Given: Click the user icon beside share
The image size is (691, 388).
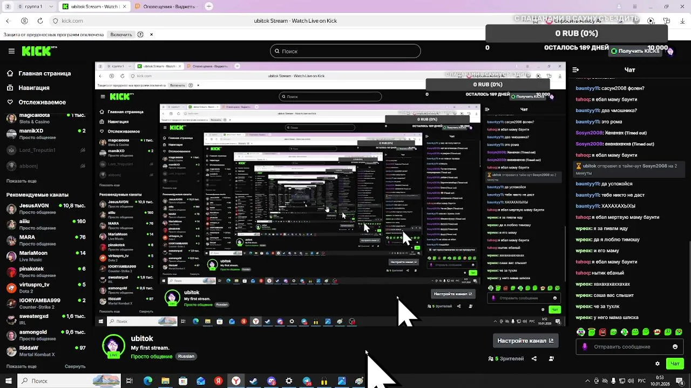Looking at the screenshot, I should [x=551, y=359].
